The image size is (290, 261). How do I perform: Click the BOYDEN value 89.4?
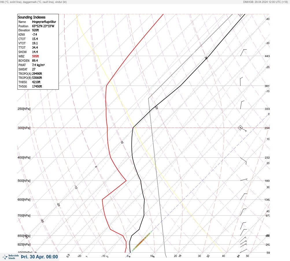click(35, 61)
